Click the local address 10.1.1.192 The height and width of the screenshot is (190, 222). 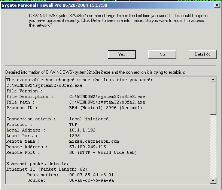click(82, 130)
